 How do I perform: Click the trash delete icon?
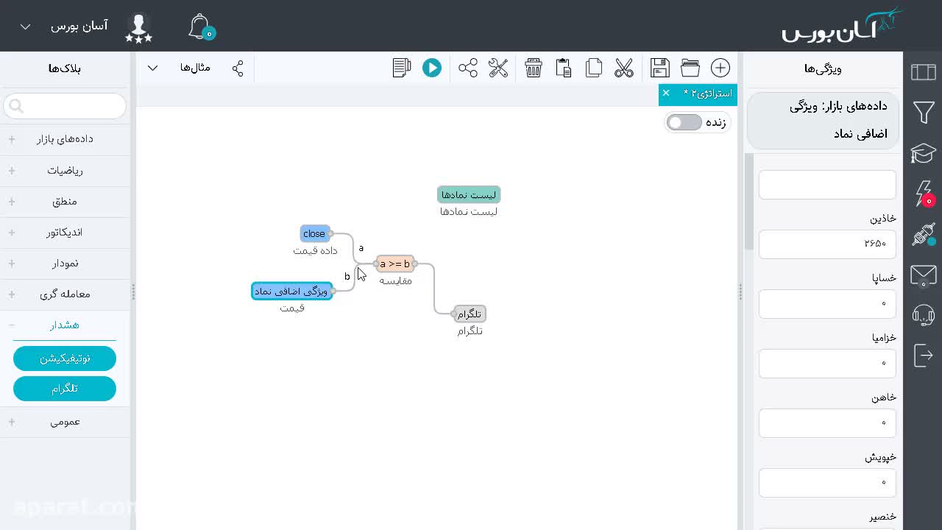[x=534, y=68]
